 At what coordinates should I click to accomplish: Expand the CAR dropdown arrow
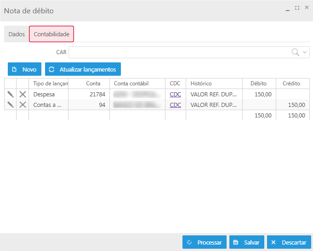click(305, 52)
